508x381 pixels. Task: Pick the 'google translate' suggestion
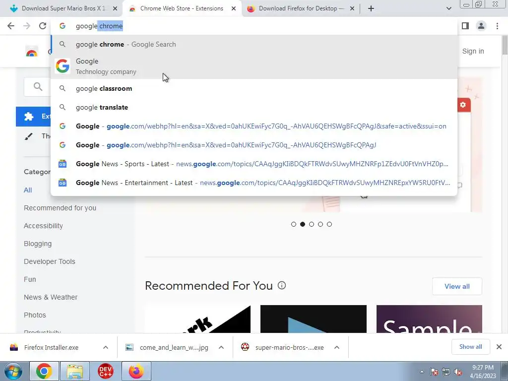(254, 107)
